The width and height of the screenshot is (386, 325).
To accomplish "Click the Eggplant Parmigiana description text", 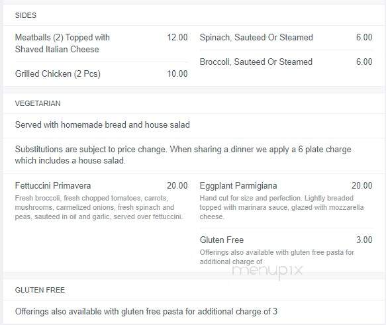I will tap(281, 207).
